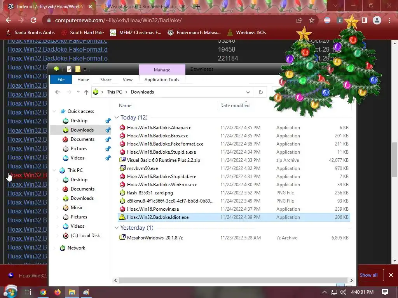The image size is (398, 298).
Task: Open recent locations dropdown in Explorer
Action: 78,92
